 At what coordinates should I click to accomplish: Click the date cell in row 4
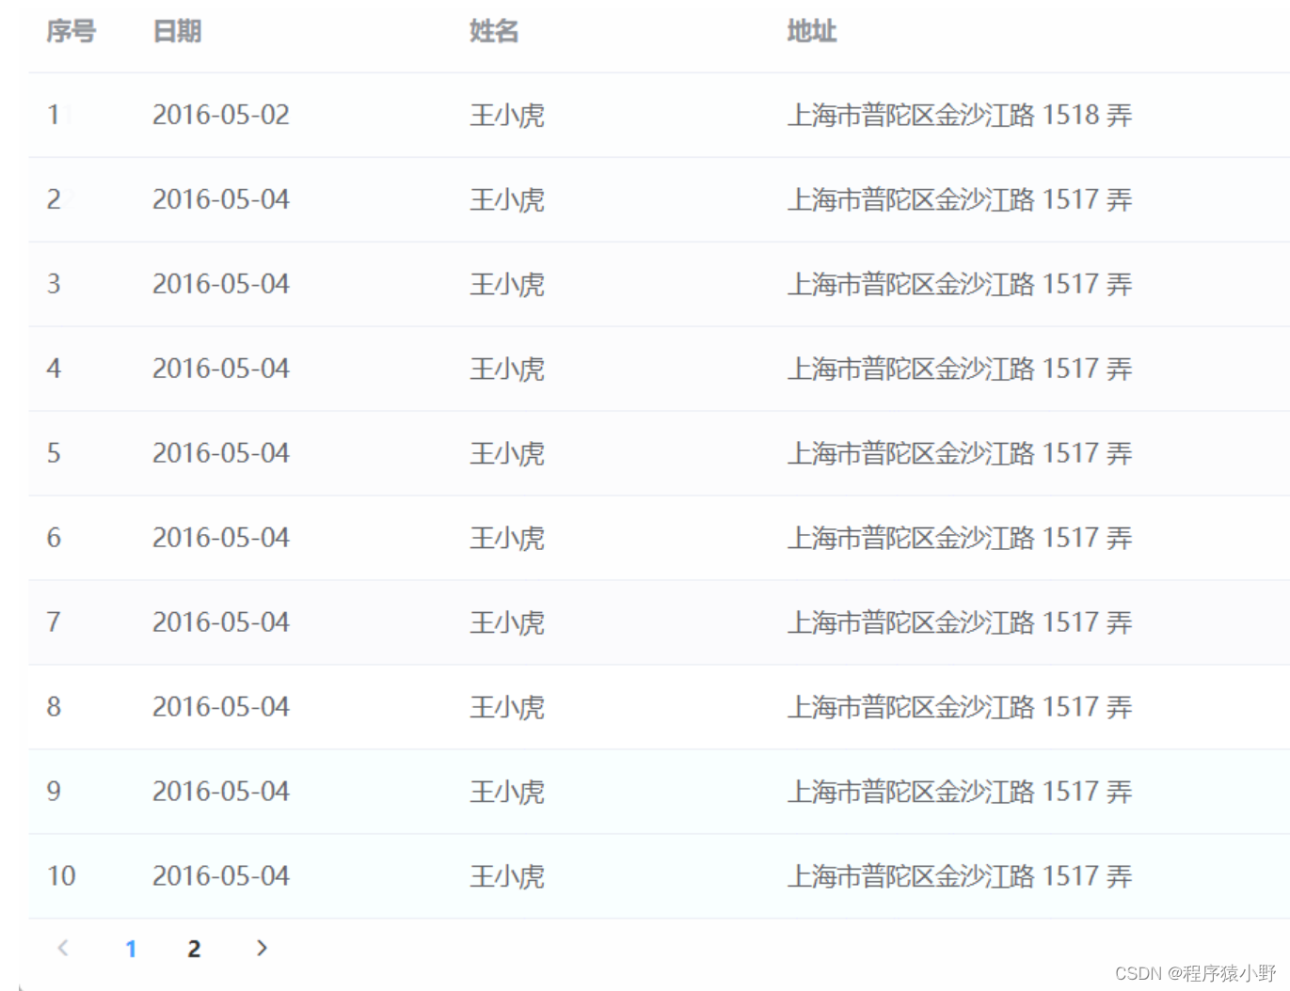221,369
